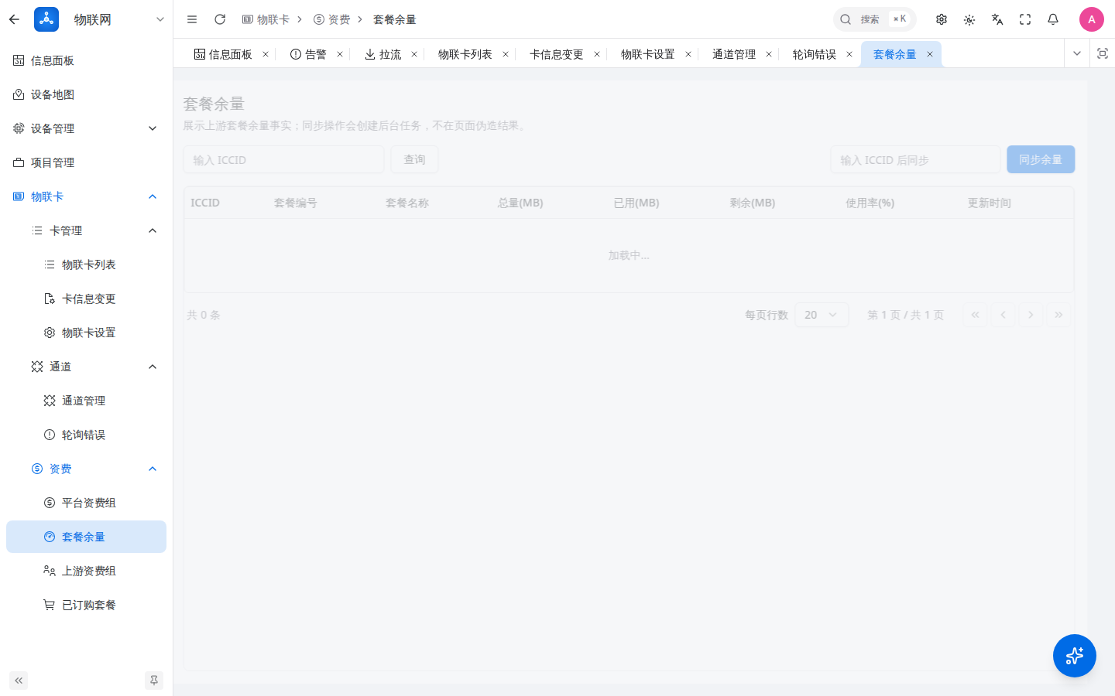Screen dimensions: 1115x696
Task: Open 通道管理 in the sidebar
Action: [x=86, y=401]
